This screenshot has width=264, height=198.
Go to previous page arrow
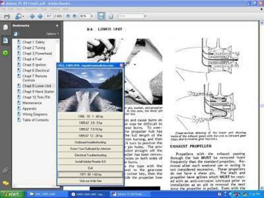[32, 16]
